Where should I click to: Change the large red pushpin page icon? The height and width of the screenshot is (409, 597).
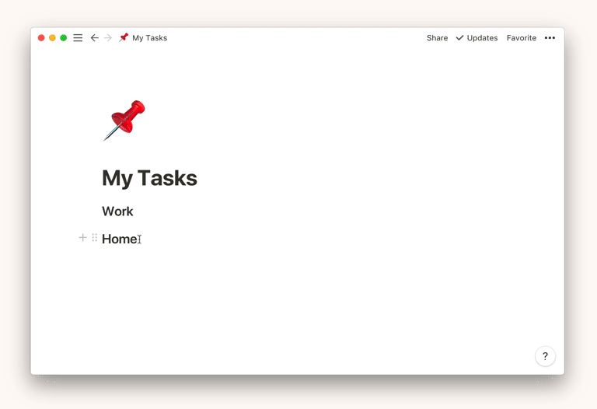coord(124,121)
